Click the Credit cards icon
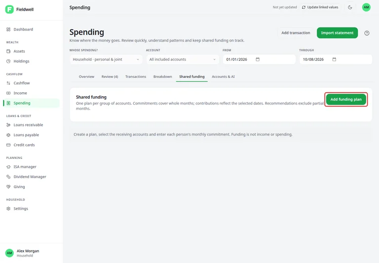The height and width of the screenshot is (263, 379). [8, 145]
